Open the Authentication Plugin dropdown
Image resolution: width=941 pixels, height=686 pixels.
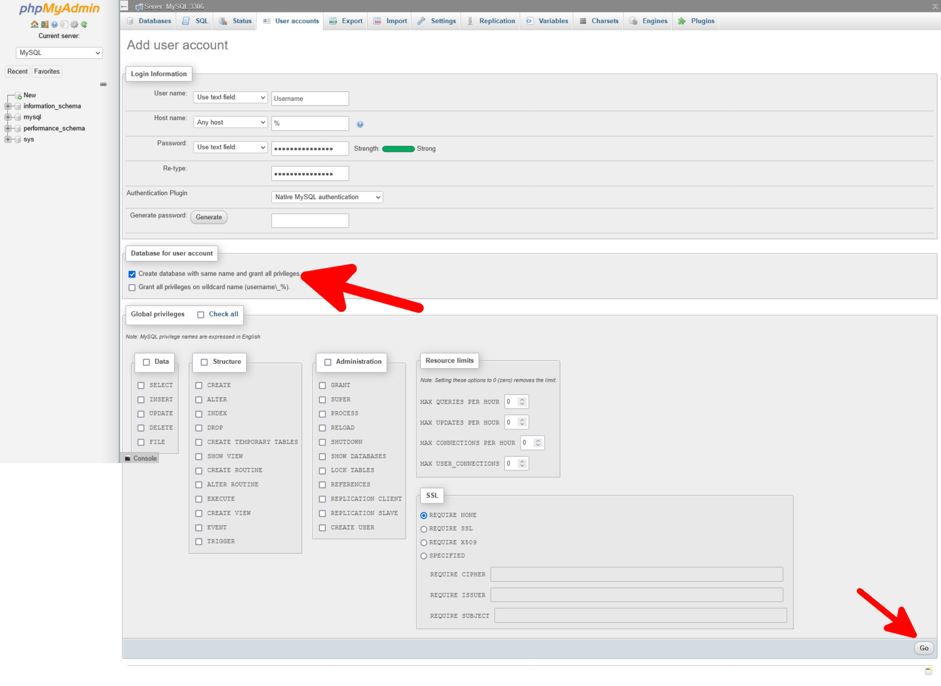(x=327, y=197)
